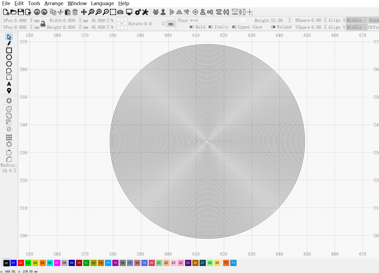Screen dimensions: 379x273
Task: Click the YPos value stepper
Action: click(x=31, y=27)
